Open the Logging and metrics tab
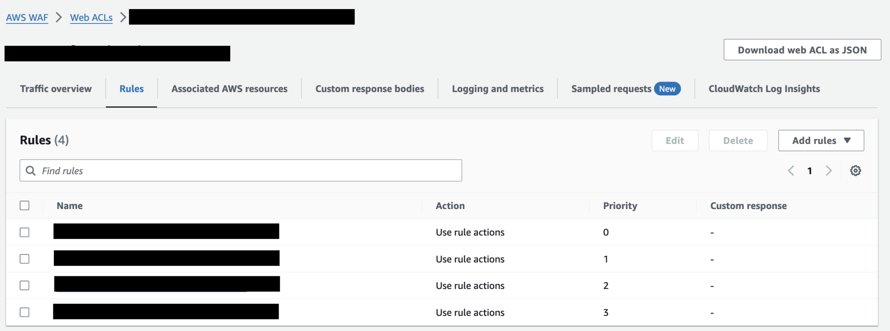 [x=498, y=88]
